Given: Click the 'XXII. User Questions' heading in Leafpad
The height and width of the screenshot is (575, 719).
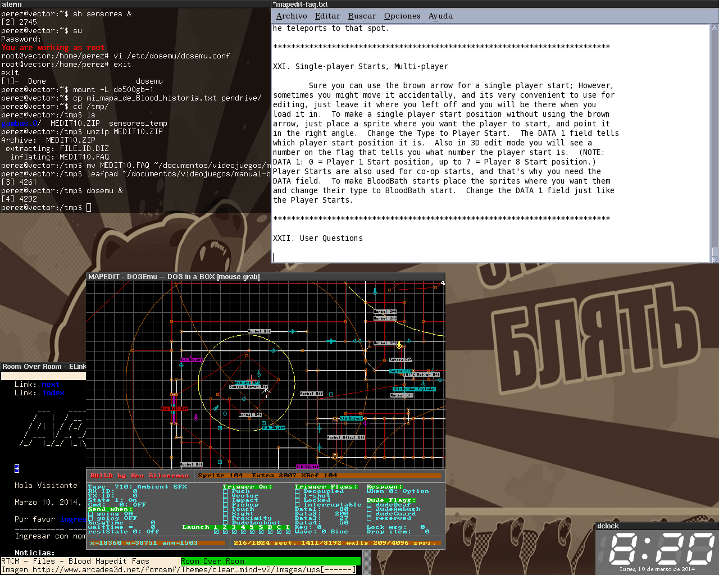Looking at the screenshot, I should coord(318,238).
